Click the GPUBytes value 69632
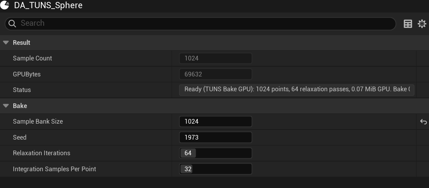The width and height of the screenshot is (429, 188). point(216,74)
